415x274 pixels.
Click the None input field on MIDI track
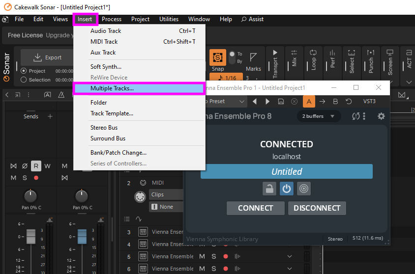click(166, 207)
